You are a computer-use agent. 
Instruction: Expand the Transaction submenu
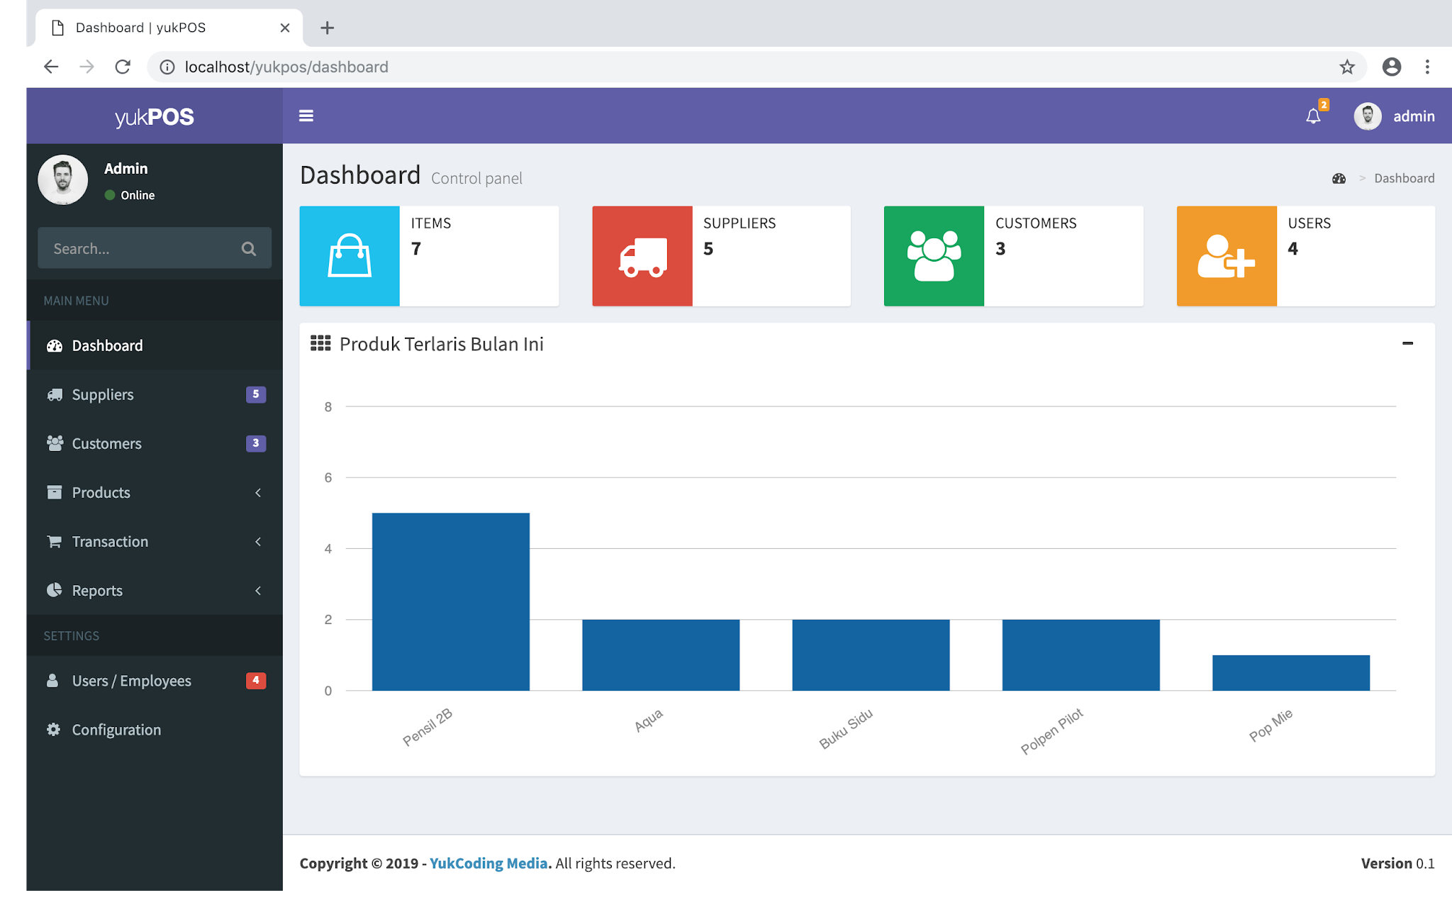[155, 541]
